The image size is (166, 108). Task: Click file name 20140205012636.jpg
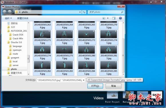tap(42, 26)
